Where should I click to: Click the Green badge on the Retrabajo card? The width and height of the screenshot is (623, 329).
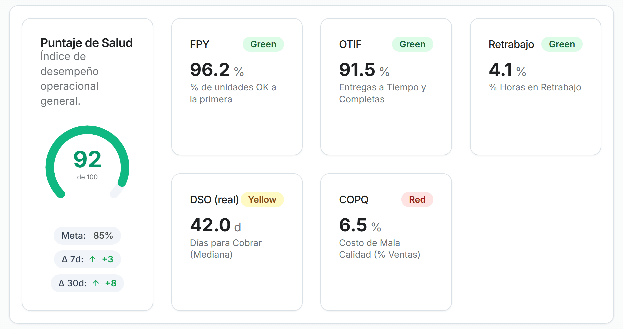coord(562,44)
